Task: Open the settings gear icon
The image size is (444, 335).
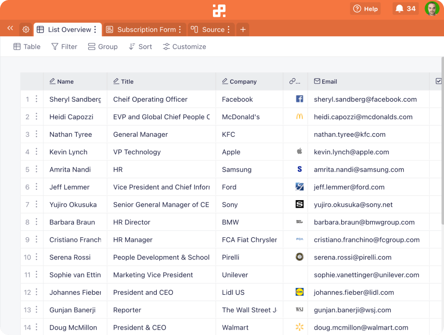Action: coord(26,29)
